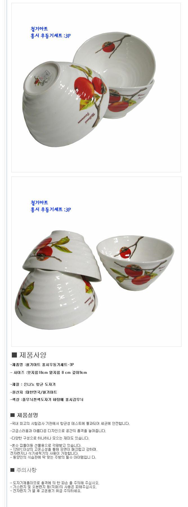The width and height of the screenshot is (188, 507).
Task: Open the top persimmon bowl set photo
Action: click(96, 88)
